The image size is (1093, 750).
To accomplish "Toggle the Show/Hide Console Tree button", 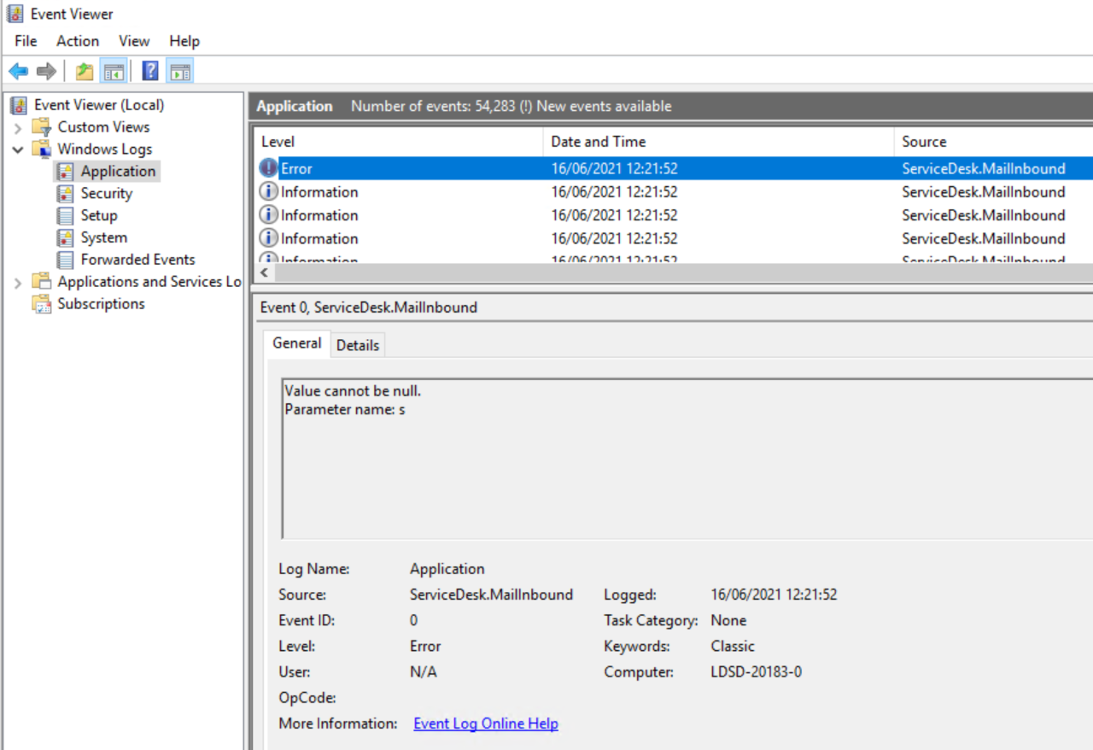I will click(x=114, y=71).
